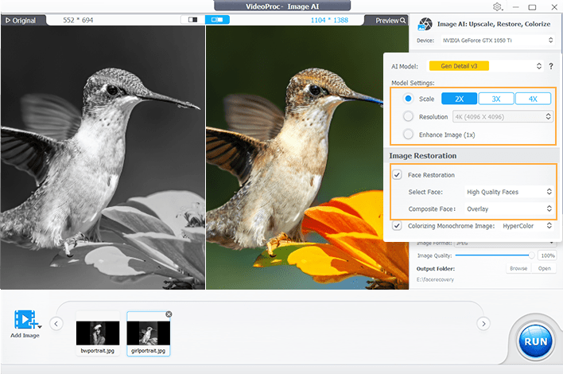The height and width of the screenshot is (374, 563).
Task: Toggle Colorizing Monochrome Image checkbox
Action: click(398, 225)
